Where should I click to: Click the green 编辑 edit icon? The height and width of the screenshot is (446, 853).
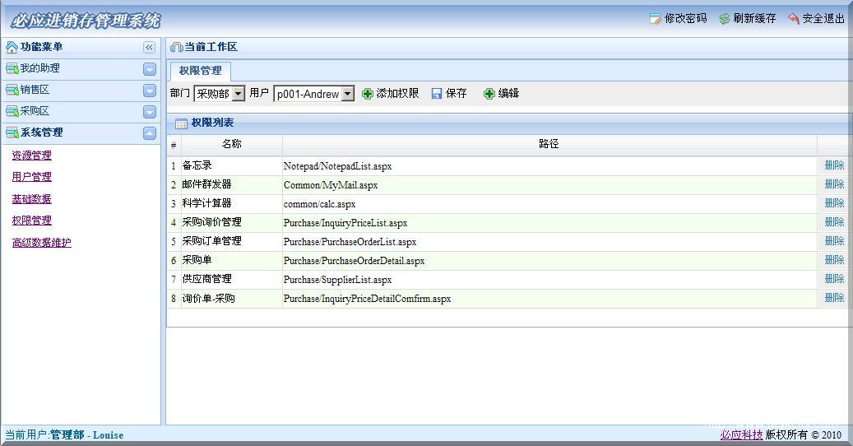pos(489,94)
